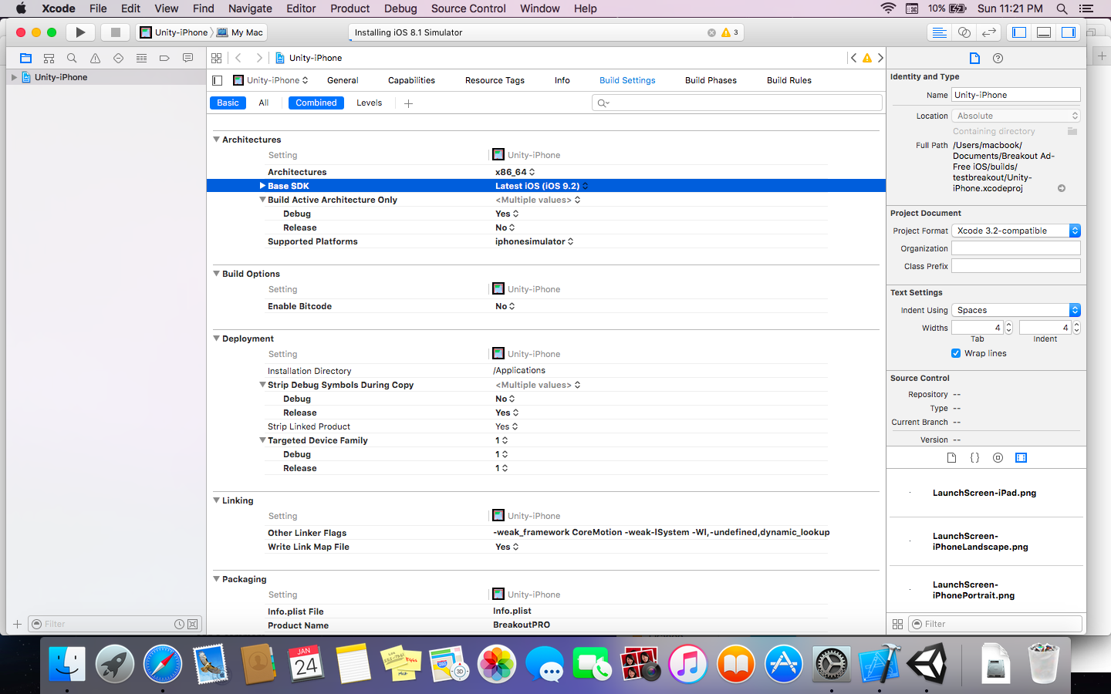The height and width of the screenshot is (694, 1111).
Task: Toggle the Utilities panel visibility
Action: 1069,32
